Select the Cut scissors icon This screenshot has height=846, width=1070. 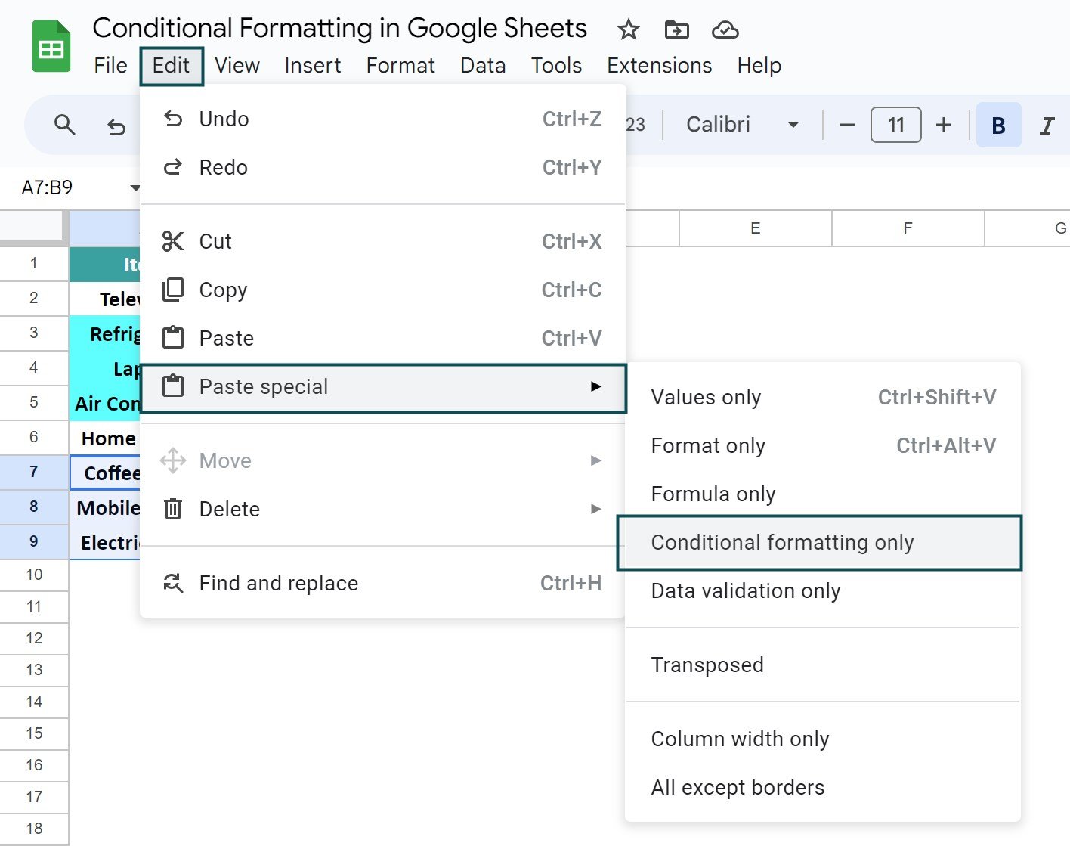pyautogui.click(x=173, y=240)
